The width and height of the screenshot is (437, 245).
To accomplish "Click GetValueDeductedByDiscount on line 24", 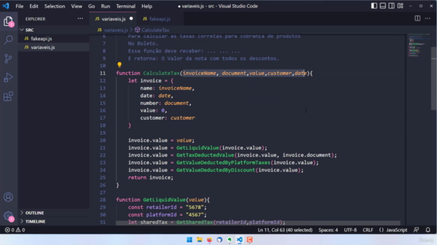I will coord(216,170).
